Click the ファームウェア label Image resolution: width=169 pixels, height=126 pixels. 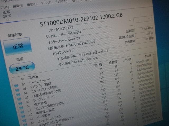coord(57,29)
